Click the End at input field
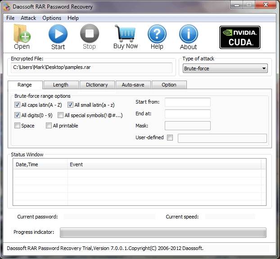 (188, 114)
